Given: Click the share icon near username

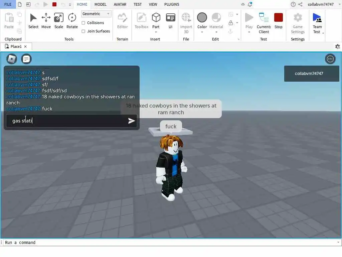Looking at the screenshot, I should point(300,4).
